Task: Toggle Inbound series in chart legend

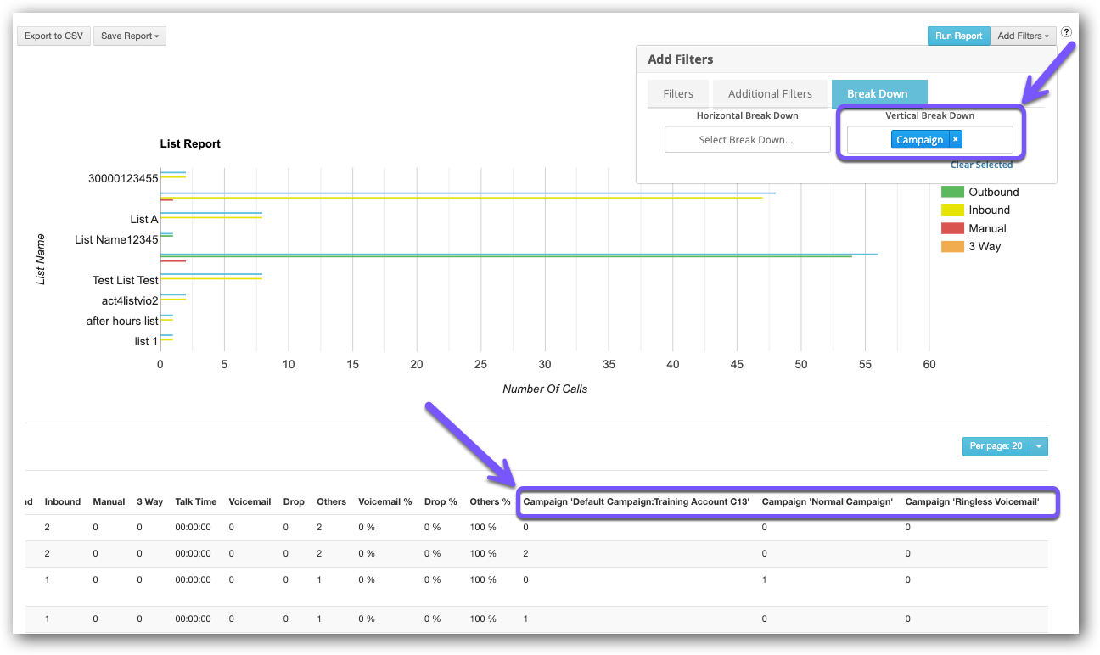Action: click(x=989, y=210)
